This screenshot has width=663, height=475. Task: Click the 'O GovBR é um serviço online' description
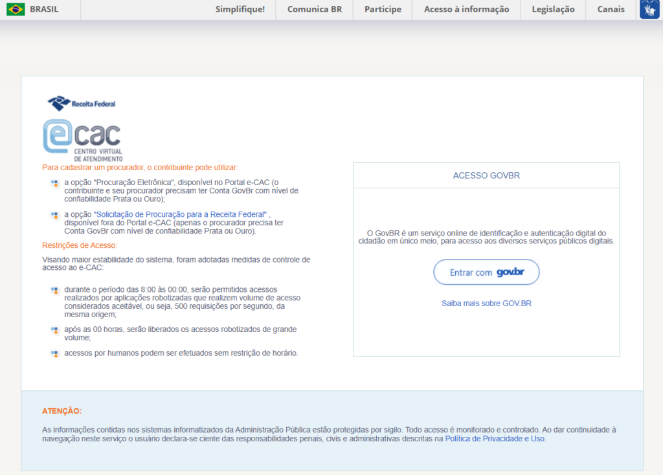[486, 237]
